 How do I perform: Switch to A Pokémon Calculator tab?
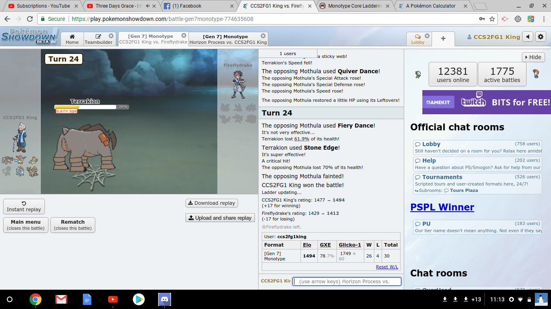[x=432, y=6]
